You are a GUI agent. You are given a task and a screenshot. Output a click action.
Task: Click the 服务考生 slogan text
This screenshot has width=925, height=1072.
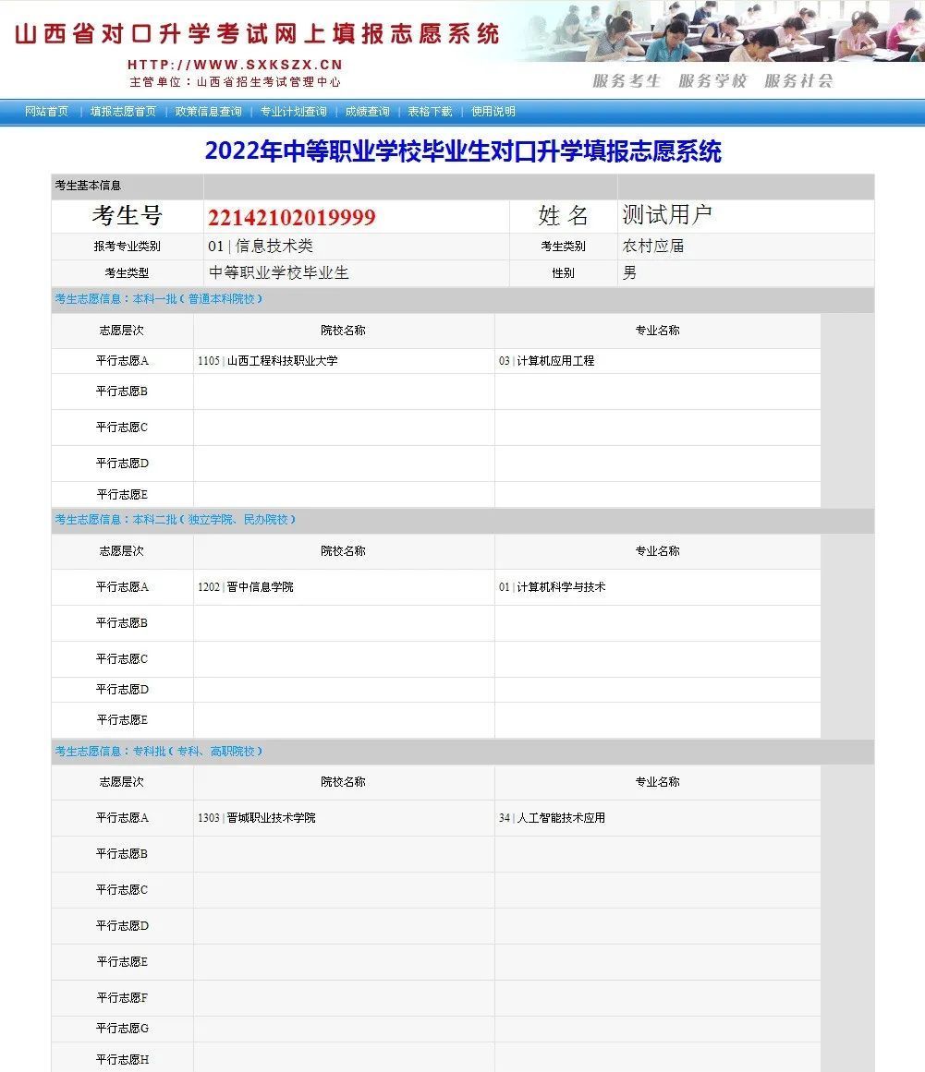pos(627,80)
